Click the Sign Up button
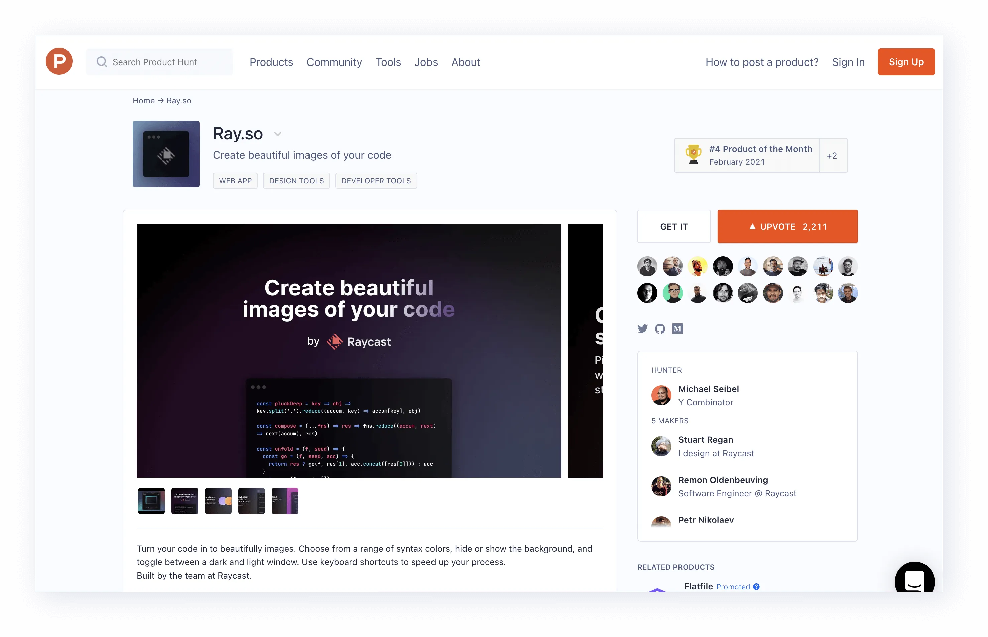This screenshot has height=637, width=988. click(906, 61)
